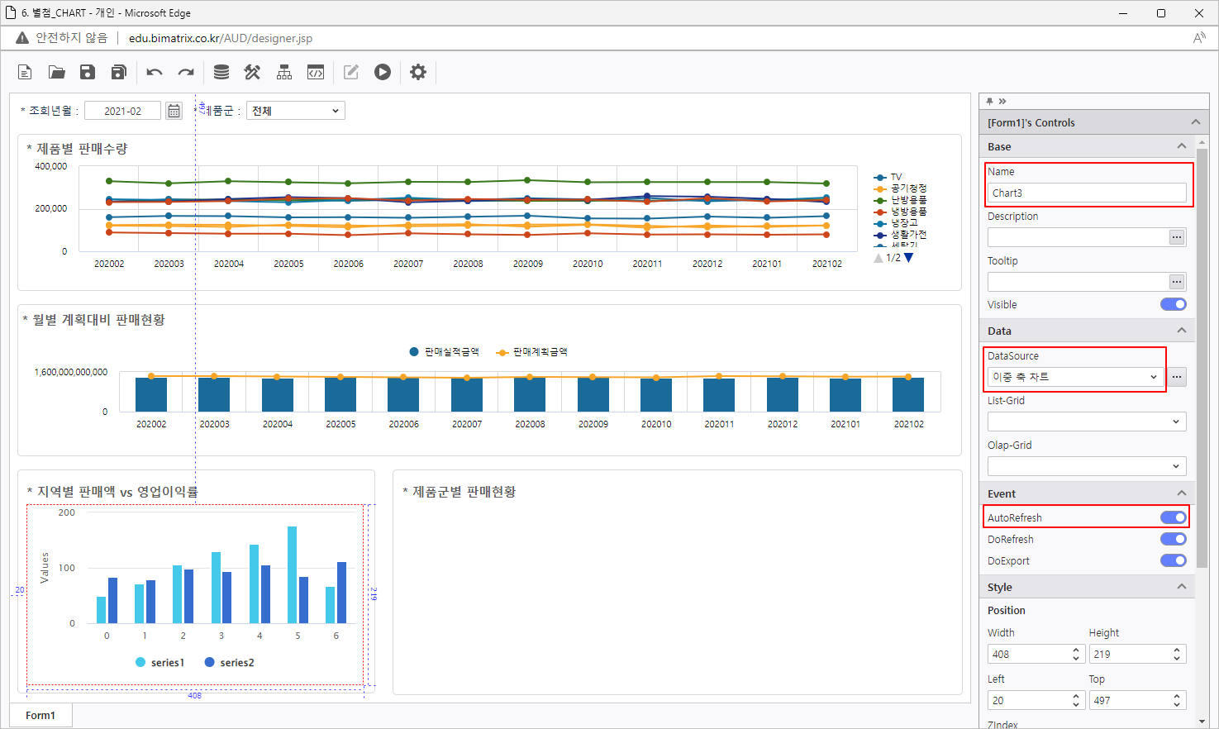The width and height of the screenshot is (1219, 729).
Task: Click the ellipsis button beside DataSource
Action: coord(1177,377)
